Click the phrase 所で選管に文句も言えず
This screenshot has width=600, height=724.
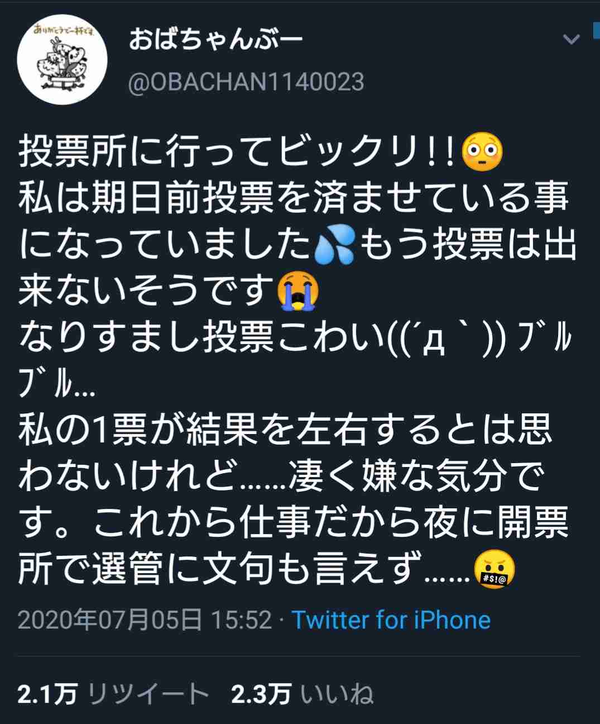click(221, 570)
